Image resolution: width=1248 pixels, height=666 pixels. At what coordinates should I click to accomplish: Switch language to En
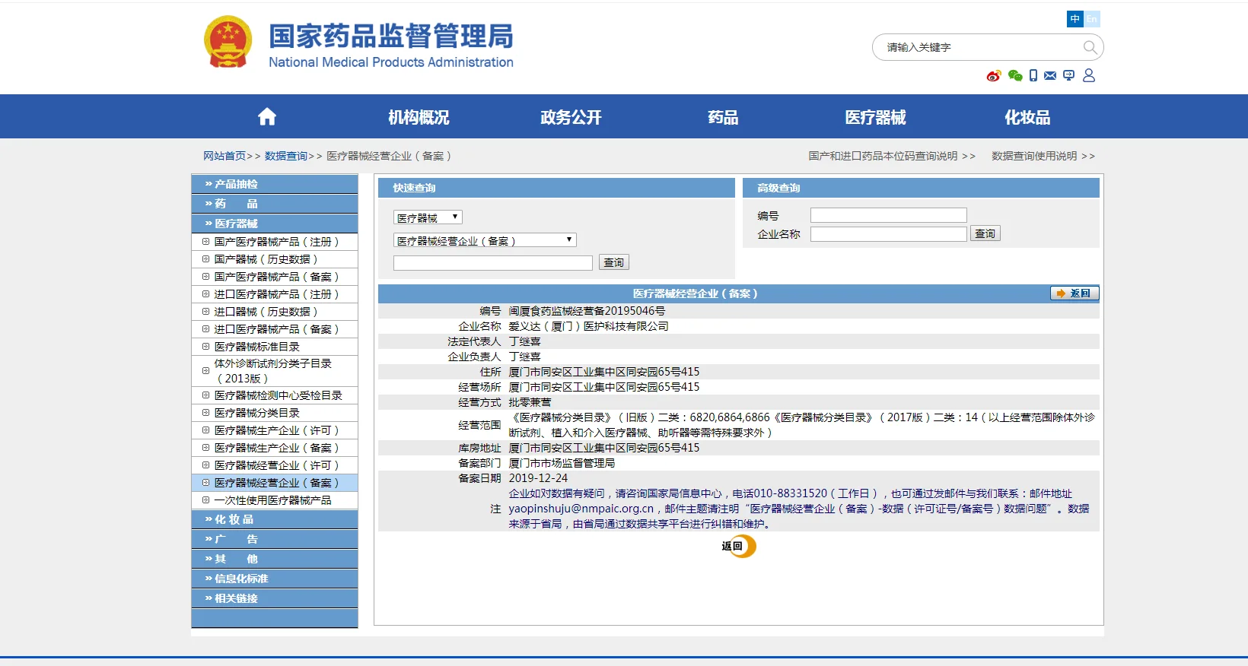[1092, 19]
